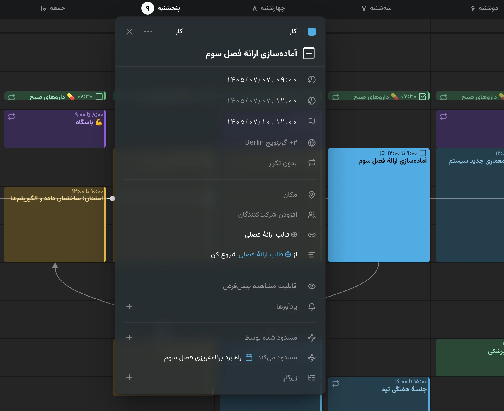Open قابلیت مشاهده پیش‌فرض visibility dropdown

click(x=260, y=286)
